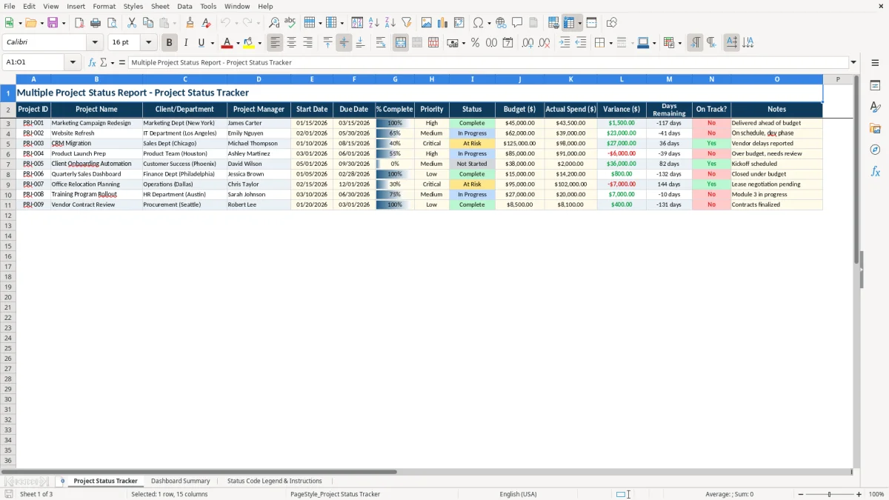Click zoom in plus button

click(859, 494)
